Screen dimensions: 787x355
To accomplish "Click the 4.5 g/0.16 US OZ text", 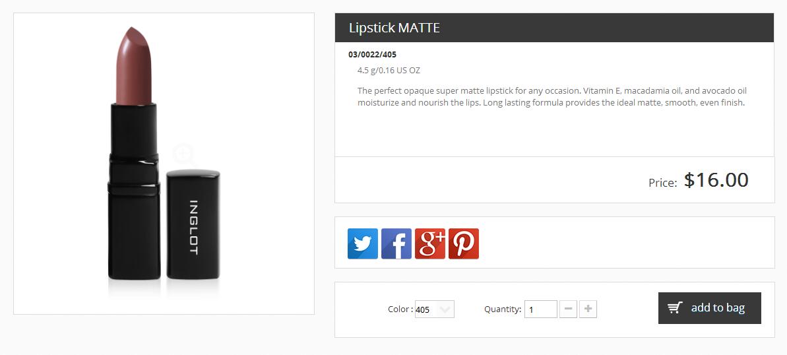I will (389, 71).
